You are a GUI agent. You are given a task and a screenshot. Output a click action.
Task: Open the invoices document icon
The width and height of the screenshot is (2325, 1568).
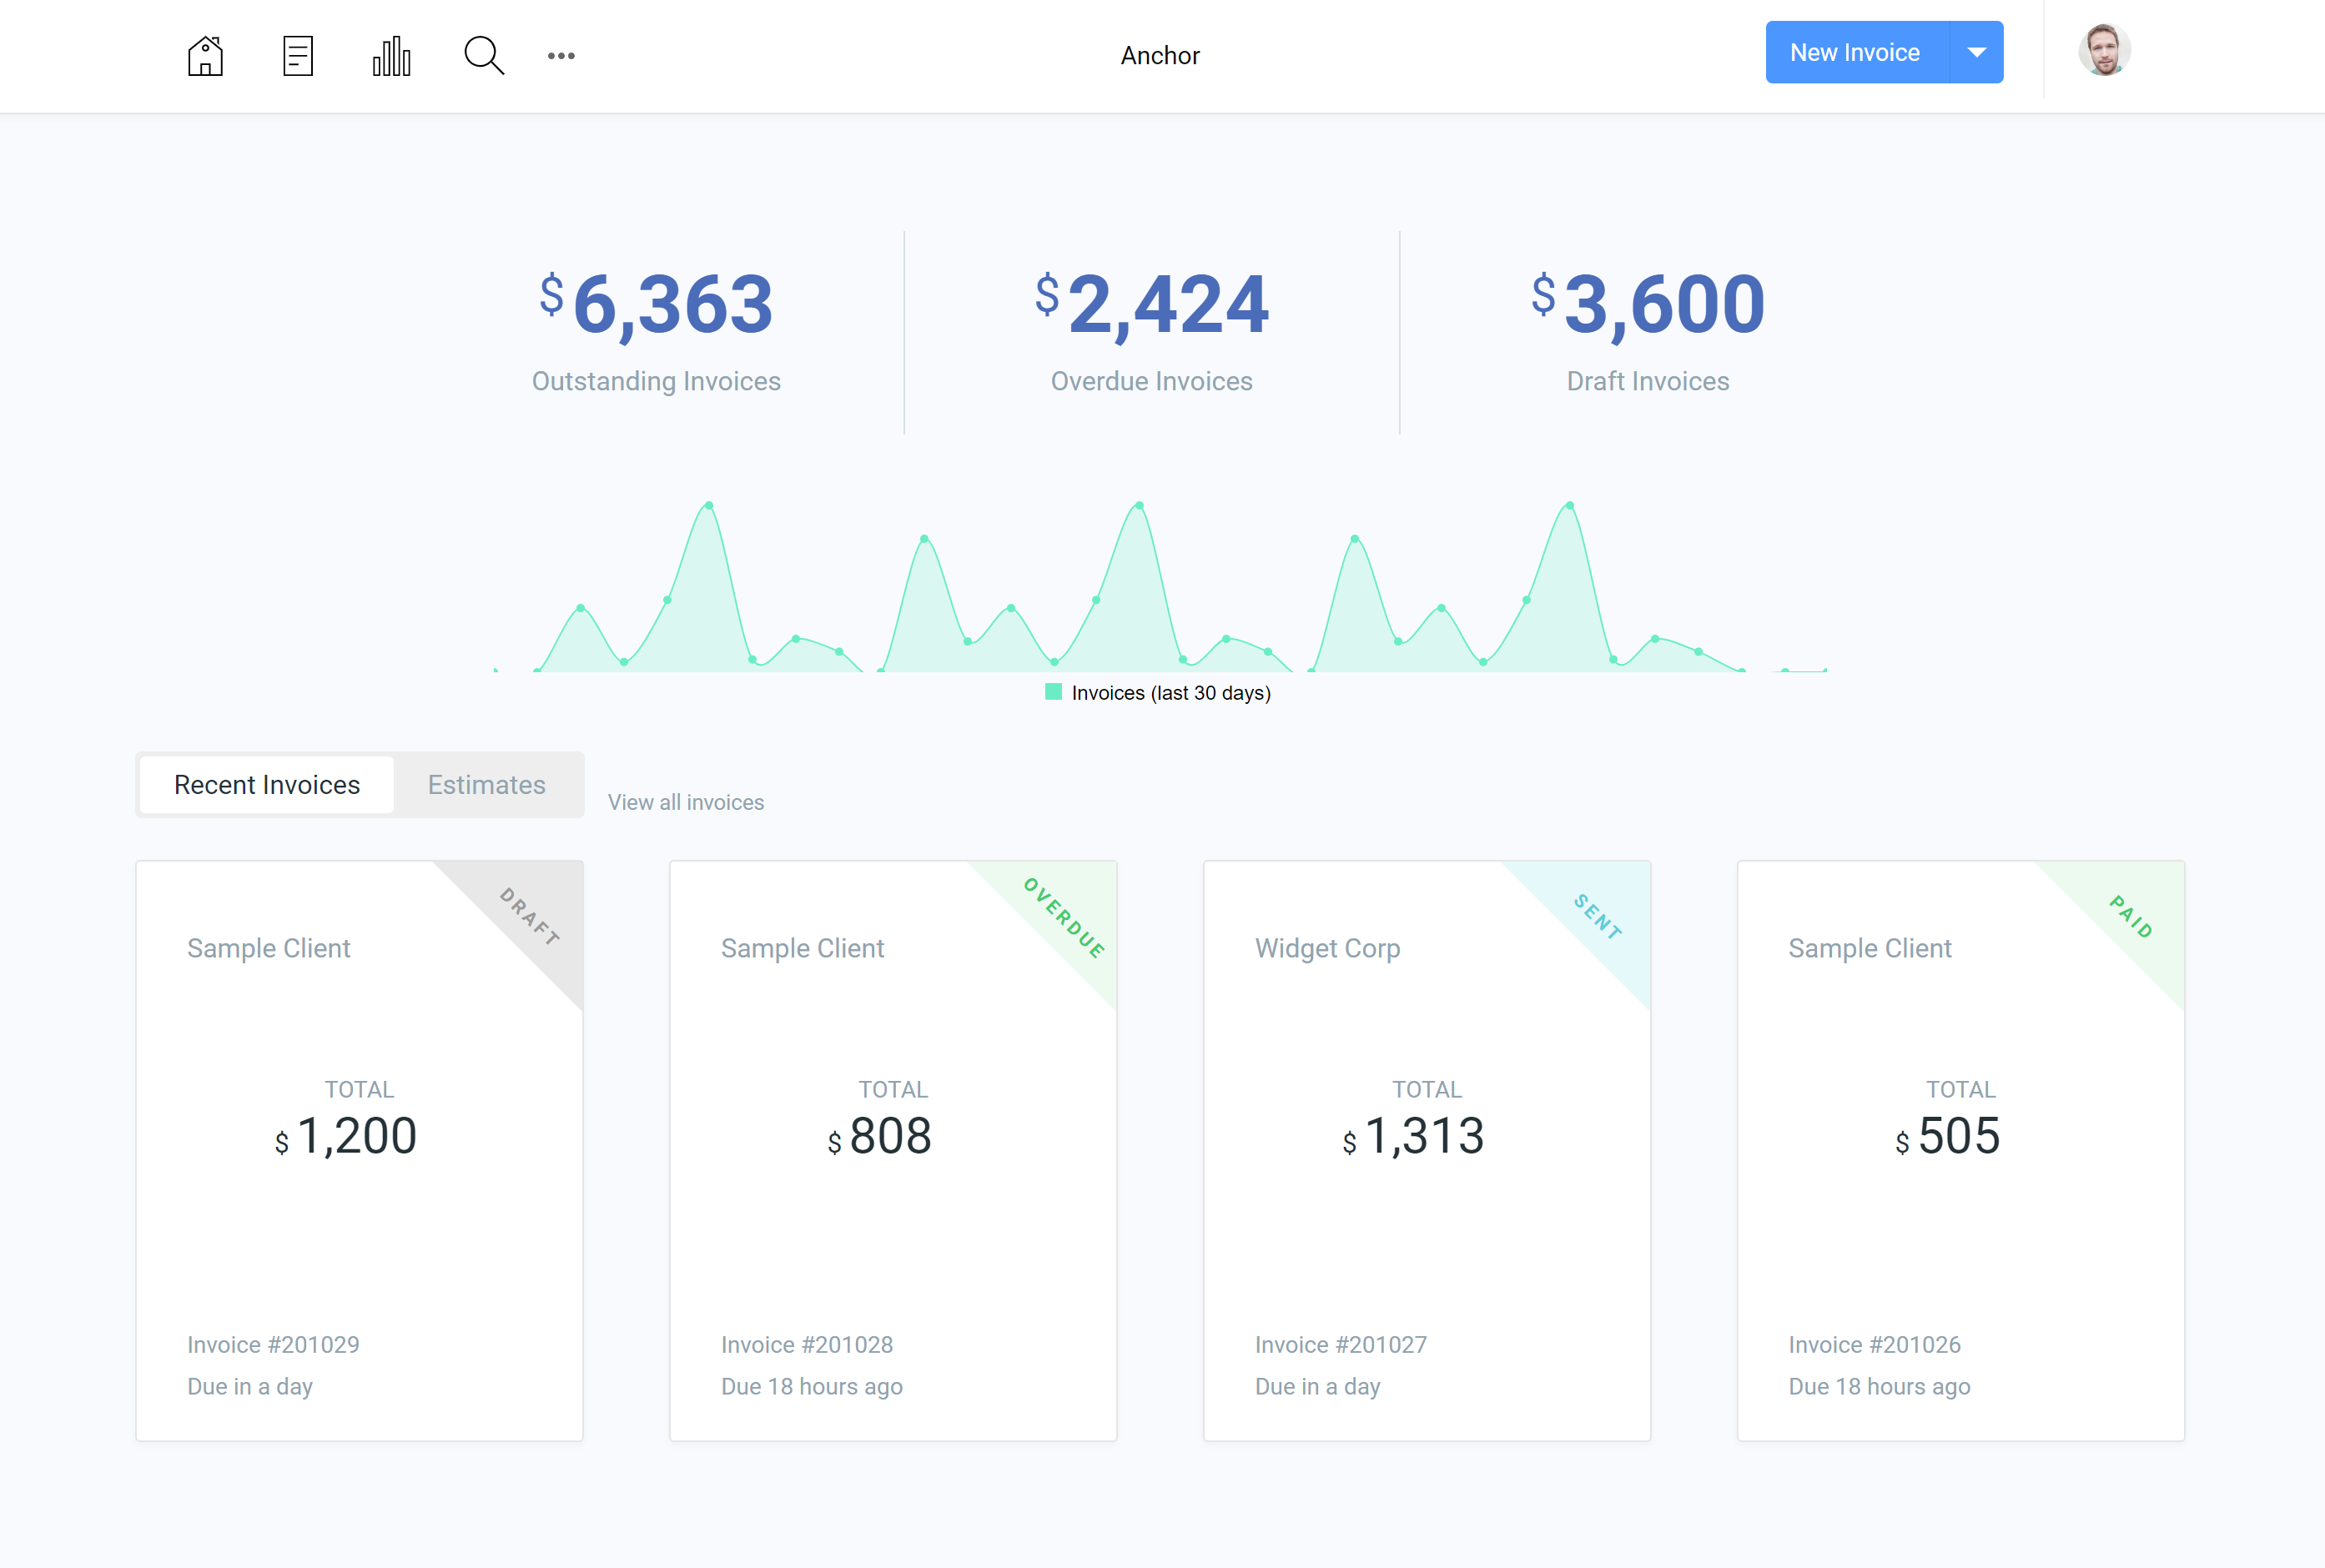[x=298, y=56]
